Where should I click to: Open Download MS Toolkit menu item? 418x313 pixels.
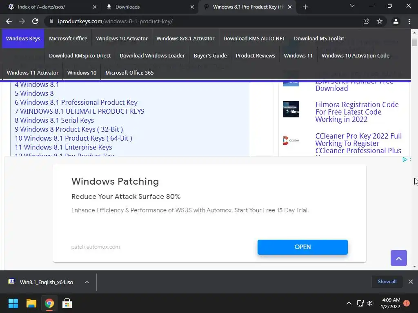319,39
